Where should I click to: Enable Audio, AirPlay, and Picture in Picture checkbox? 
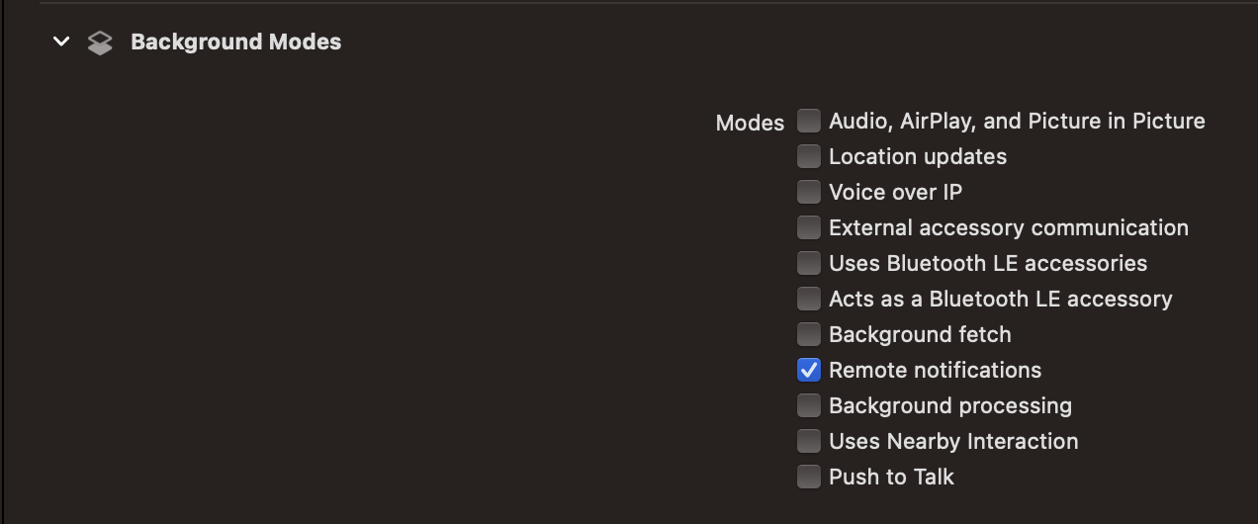tap(809, 121)
